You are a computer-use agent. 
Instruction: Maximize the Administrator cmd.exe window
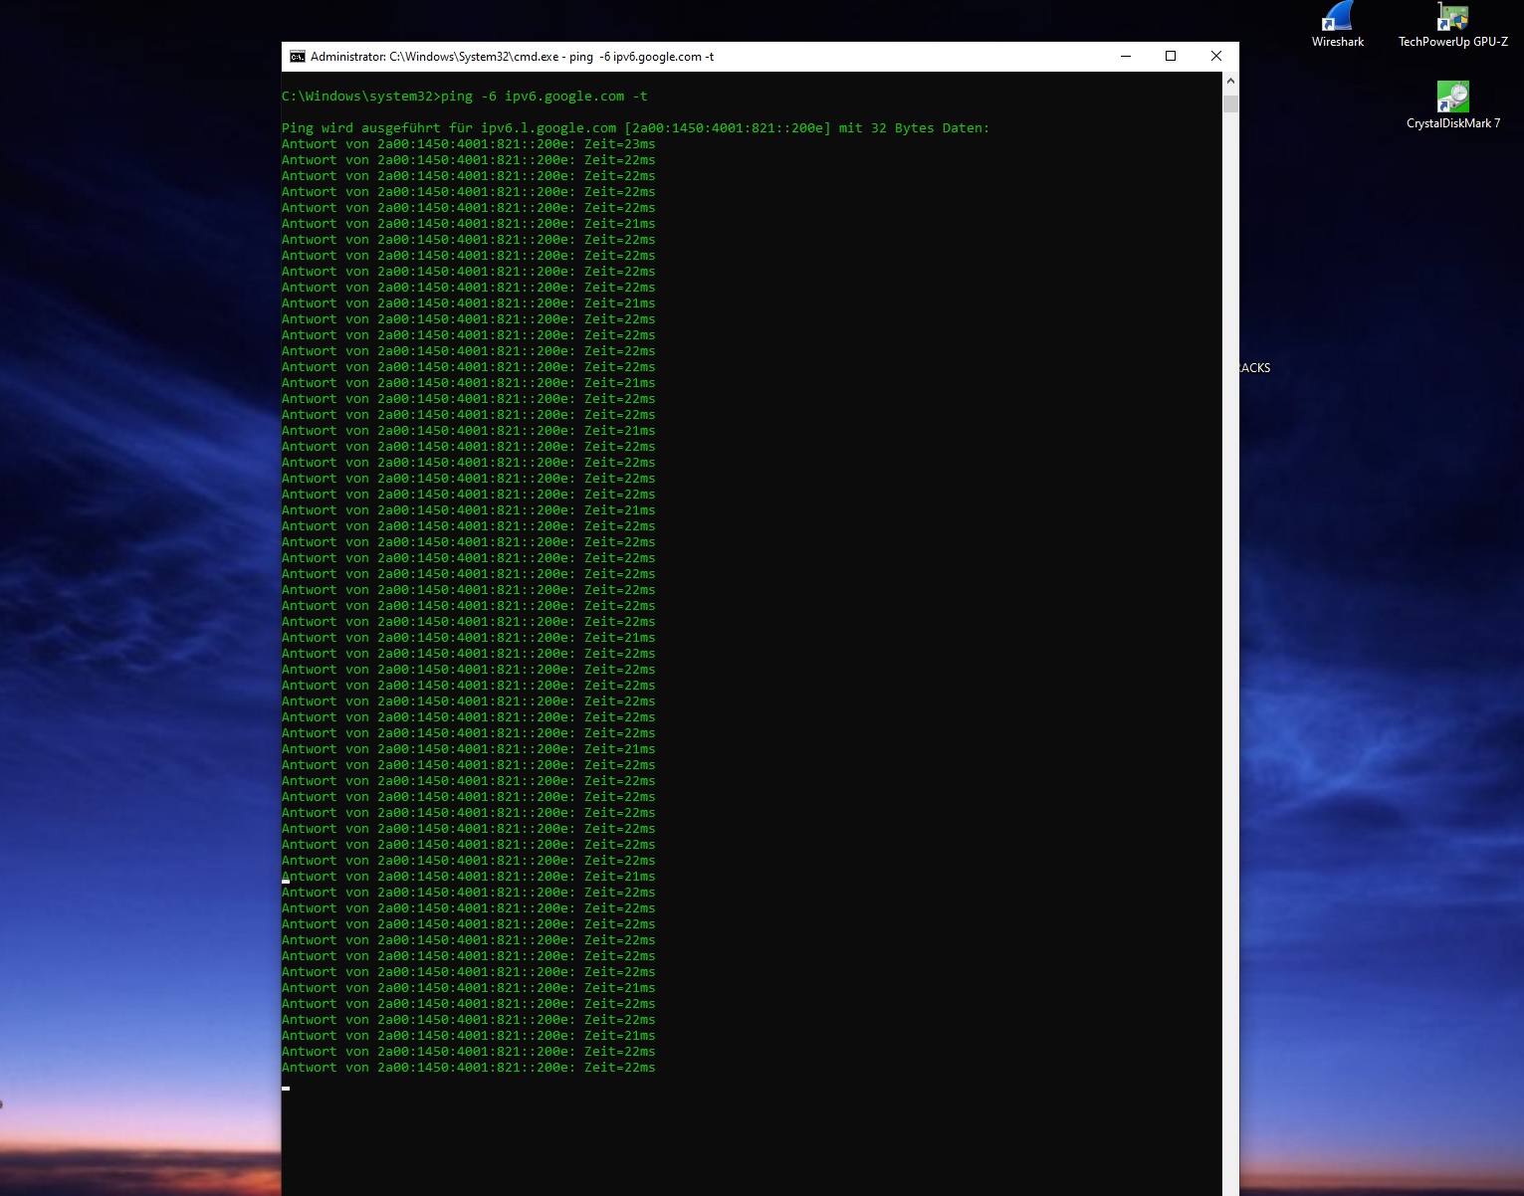1171,57
